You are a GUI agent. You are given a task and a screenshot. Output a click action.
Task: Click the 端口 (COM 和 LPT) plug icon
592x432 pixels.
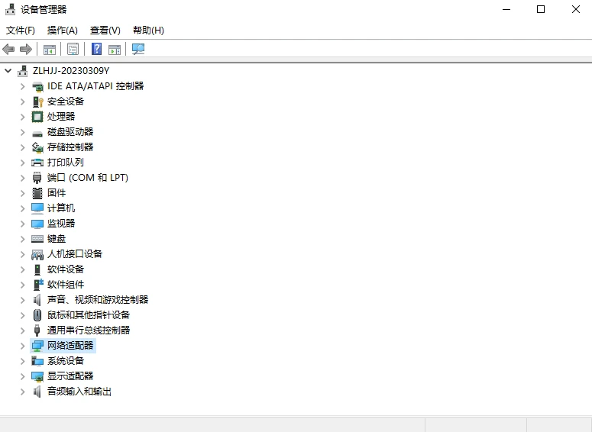tap(37, 178)
